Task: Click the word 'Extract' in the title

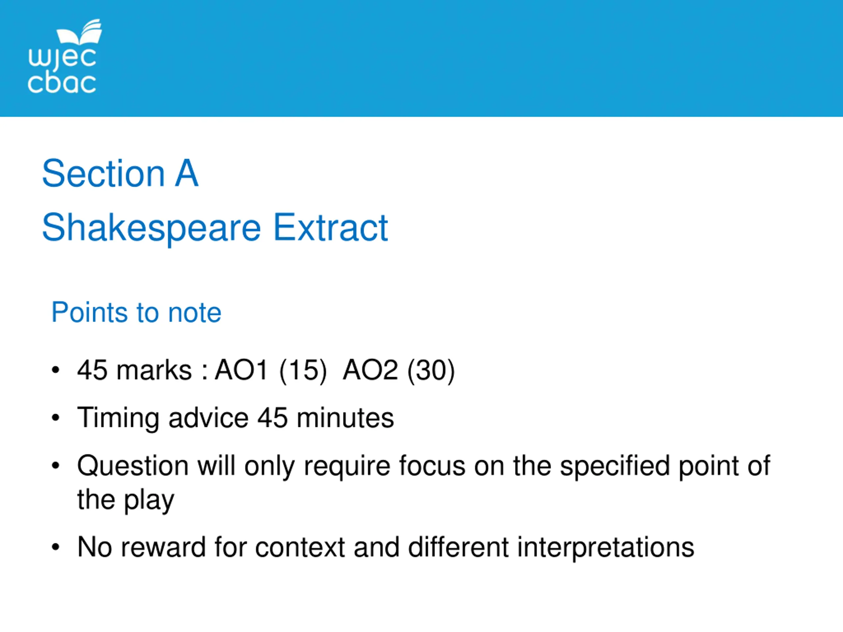Action: point(331,228)
